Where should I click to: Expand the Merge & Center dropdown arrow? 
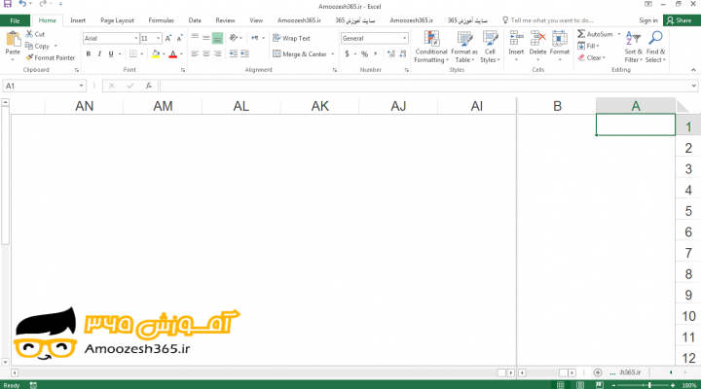point(333,54)
